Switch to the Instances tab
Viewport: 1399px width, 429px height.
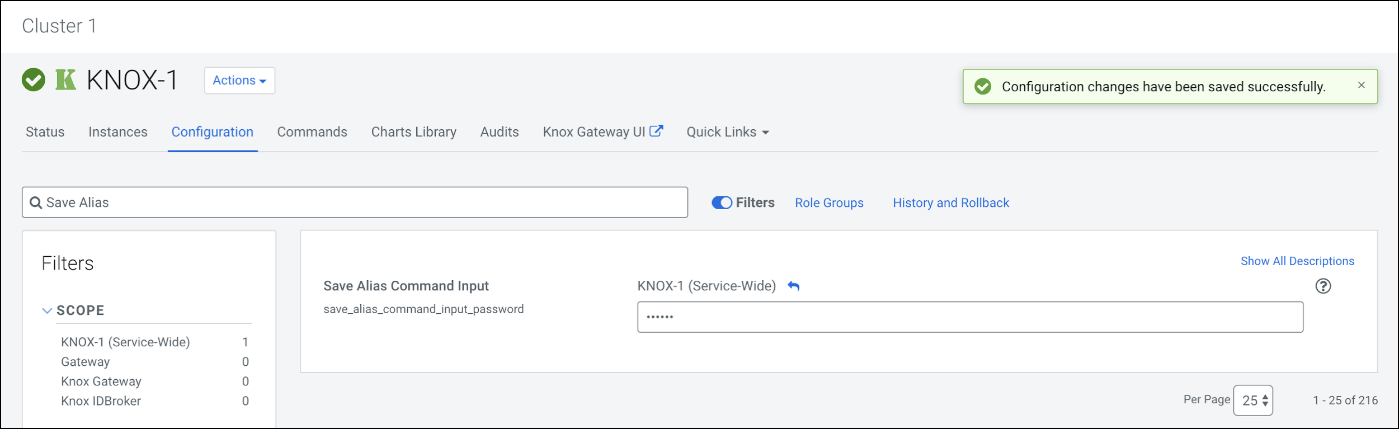[118, 132]
